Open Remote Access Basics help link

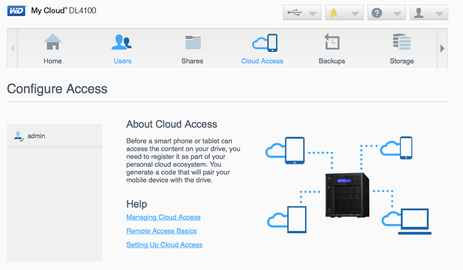pos(162,231)
